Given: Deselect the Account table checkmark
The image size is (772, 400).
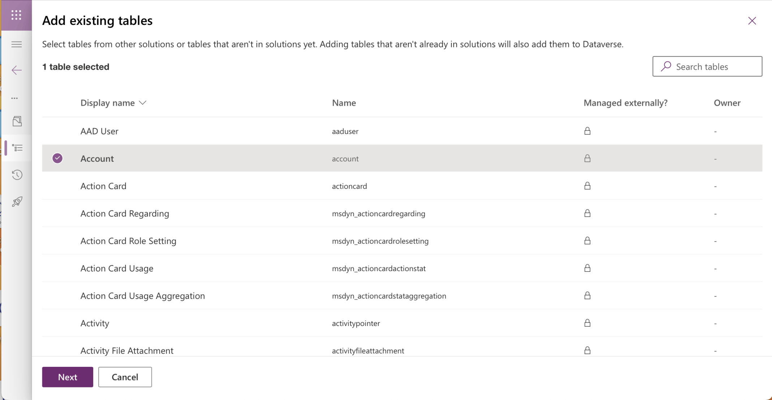Looking at the screenshot, I should pyautogui.click(x=57, y=158).
